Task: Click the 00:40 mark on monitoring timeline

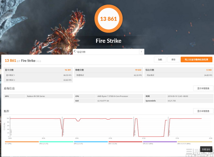Action: pos(77,138)
